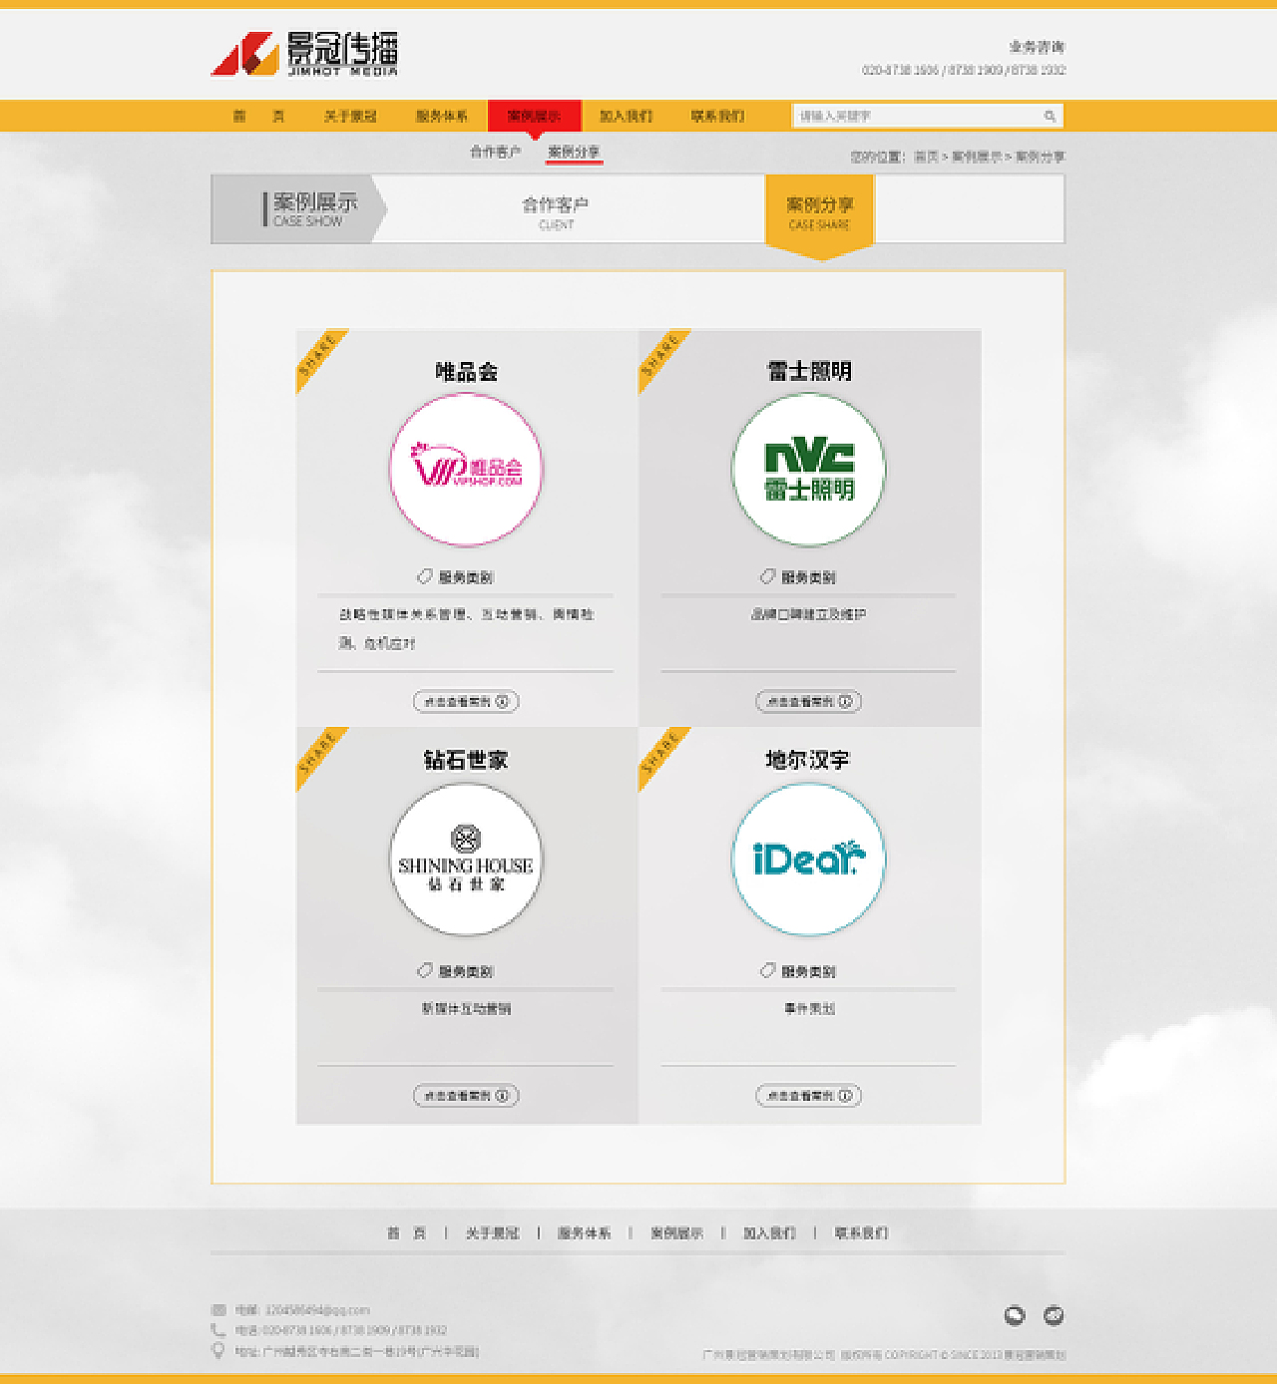Click the 雷士照明 card title
1277x1384 pixels.
tap(809, 372)
